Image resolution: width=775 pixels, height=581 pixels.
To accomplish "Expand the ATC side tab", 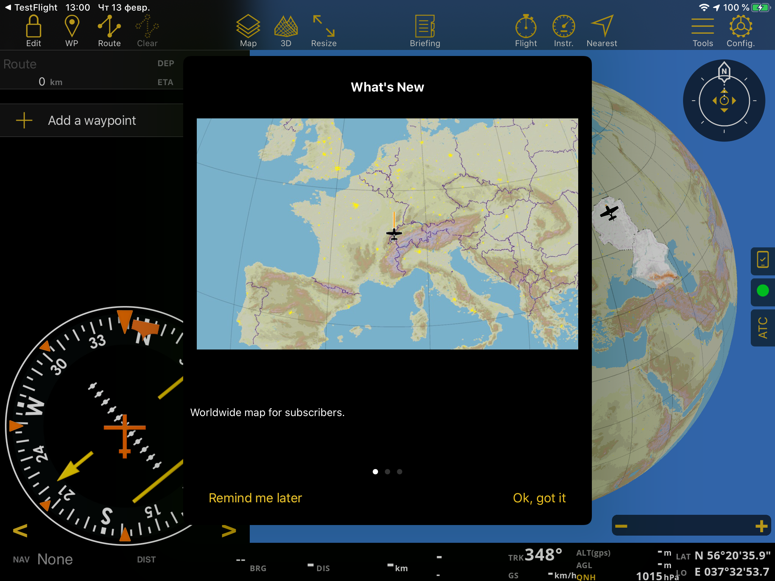I will pos(763,328).
